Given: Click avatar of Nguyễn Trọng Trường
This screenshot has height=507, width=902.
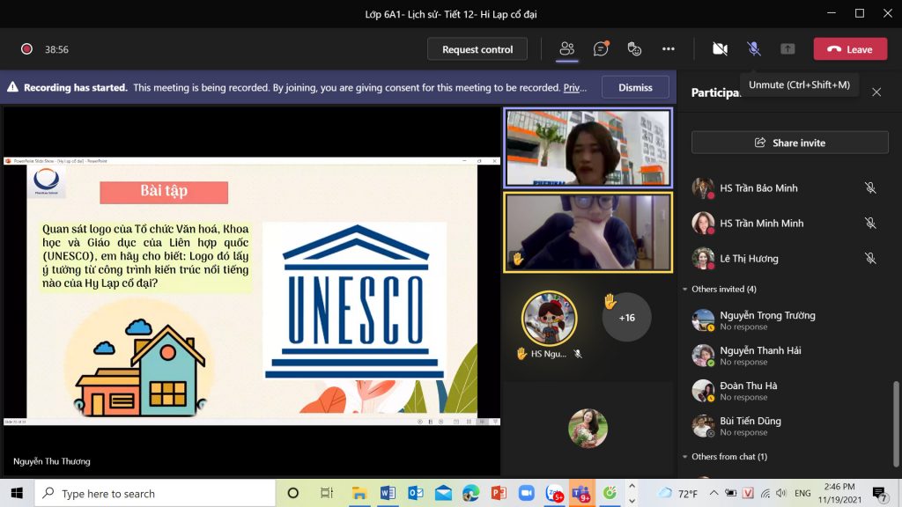Looking at the screenshot, I should tap(703, 320).
